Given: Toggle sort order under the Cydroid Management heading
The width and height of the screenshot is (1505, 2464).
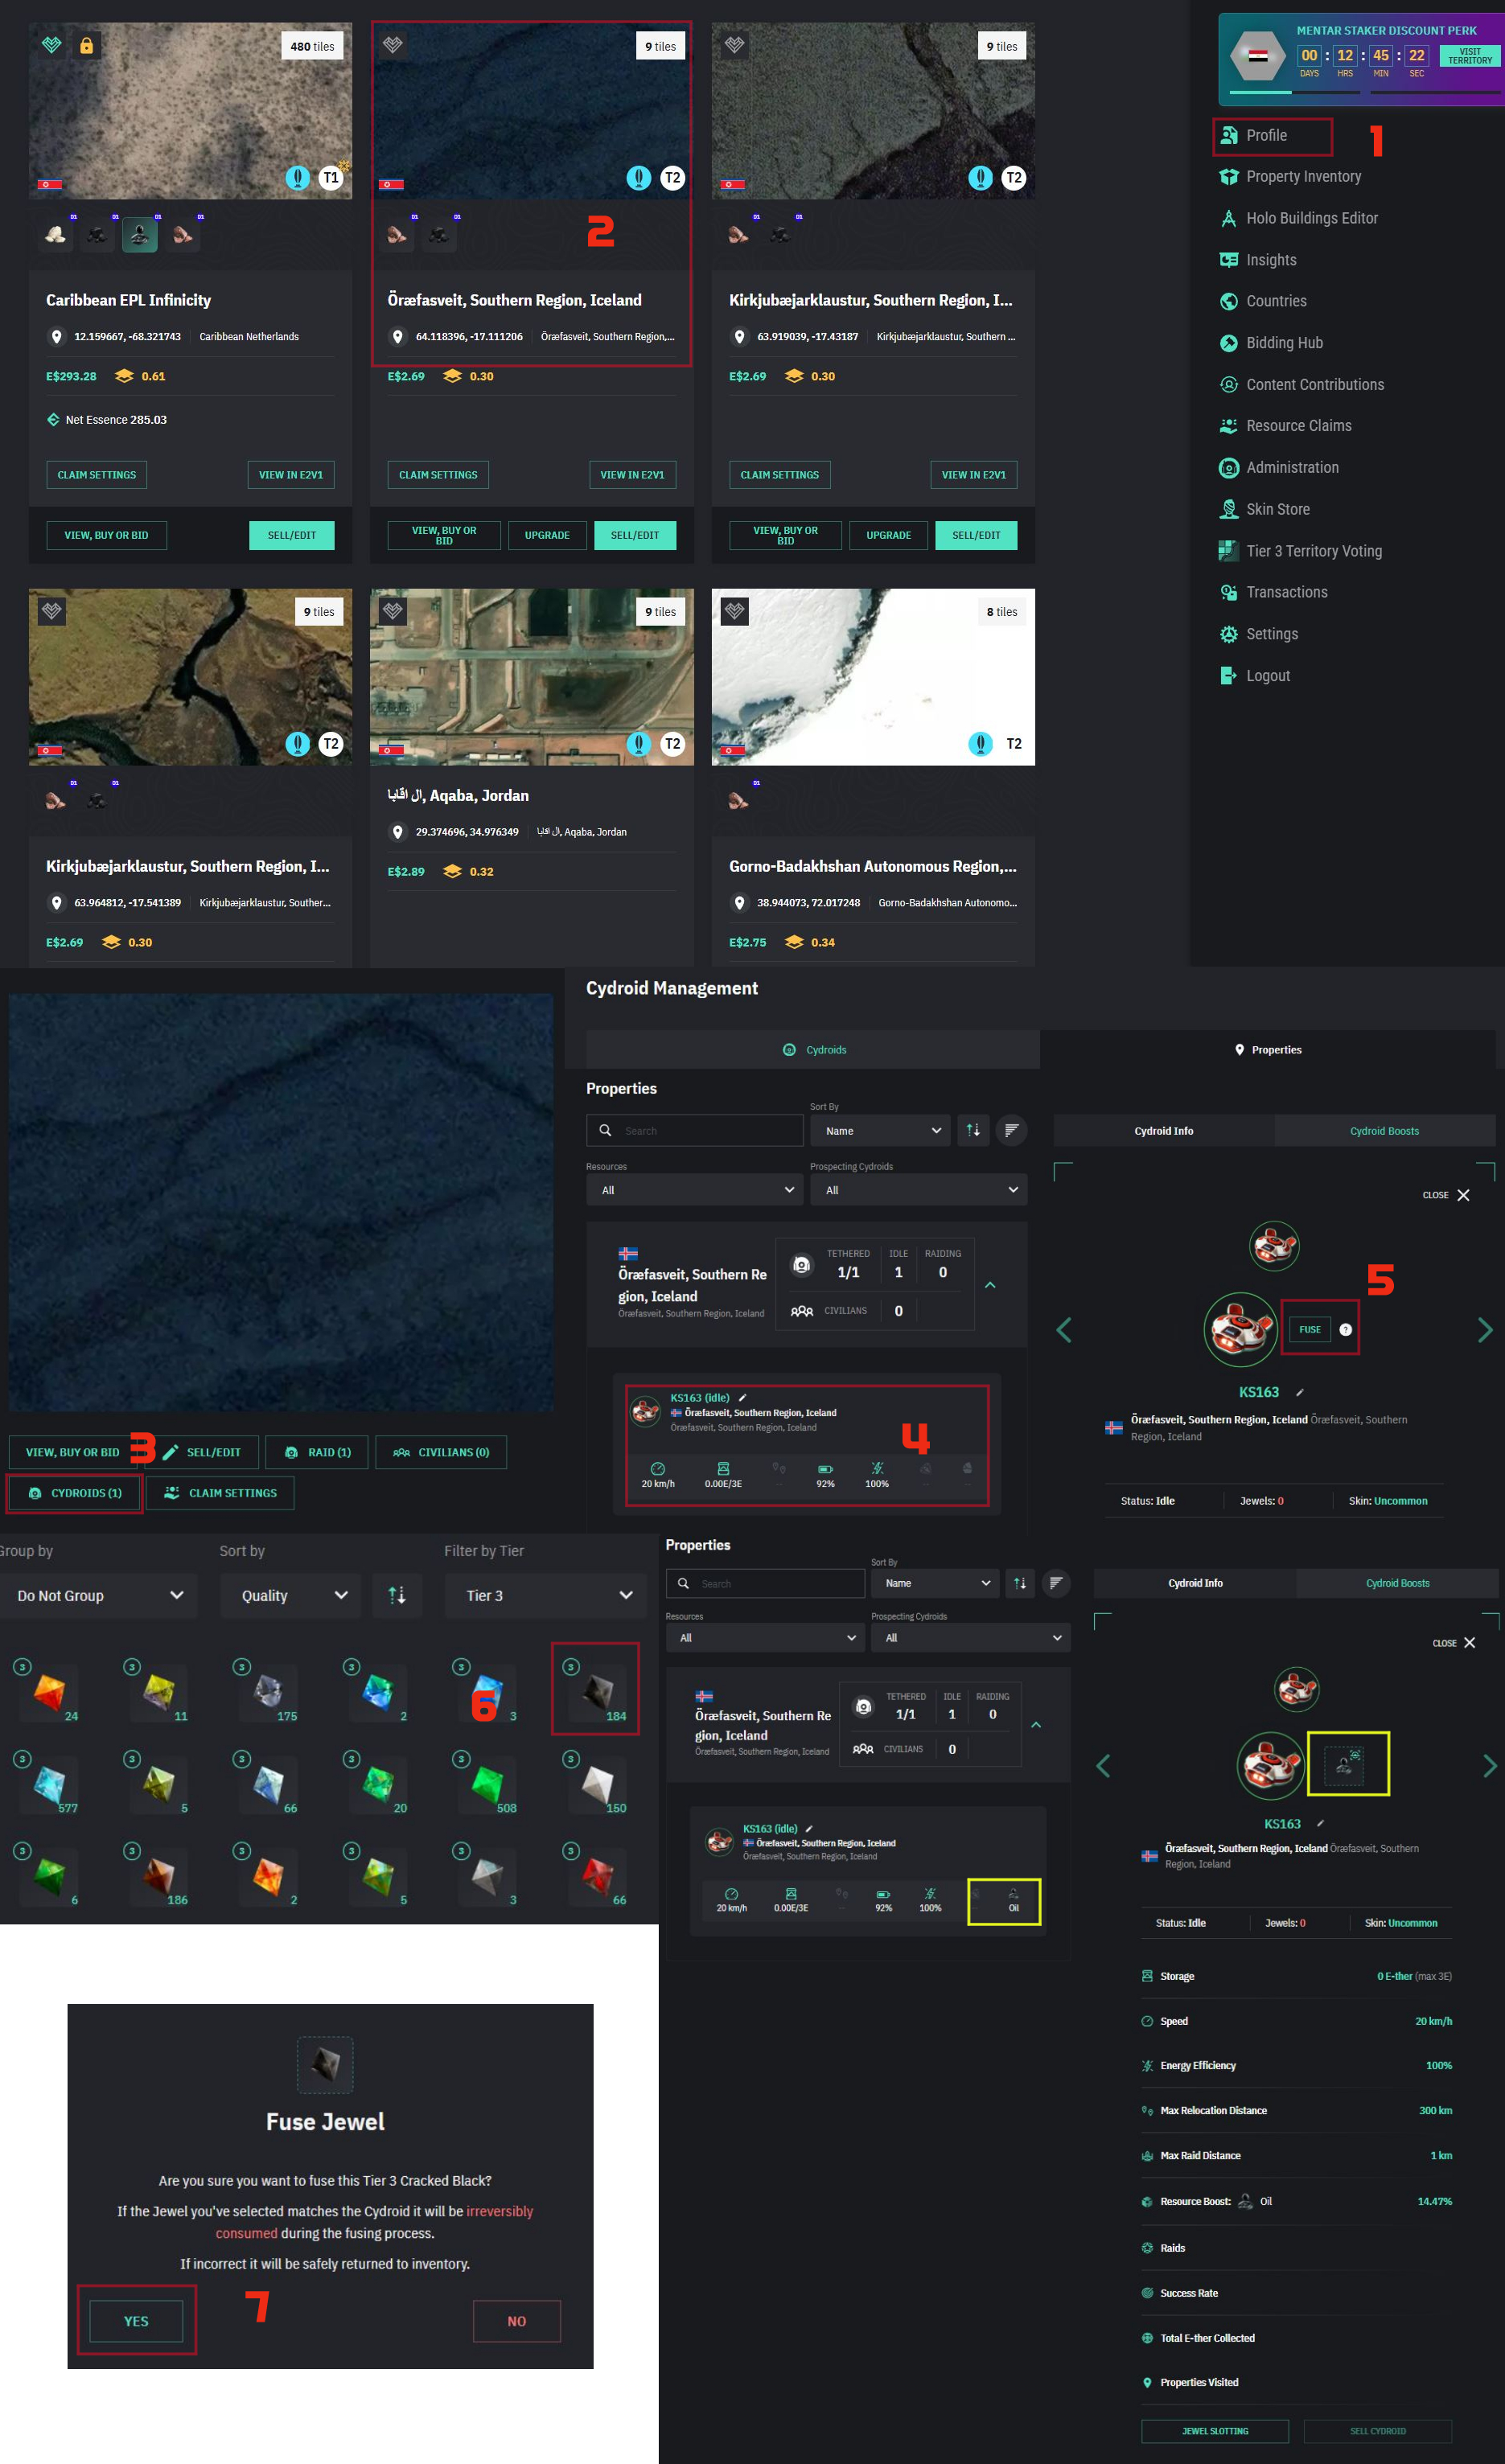Looking at the screenshot, I should pos(973,1130).
